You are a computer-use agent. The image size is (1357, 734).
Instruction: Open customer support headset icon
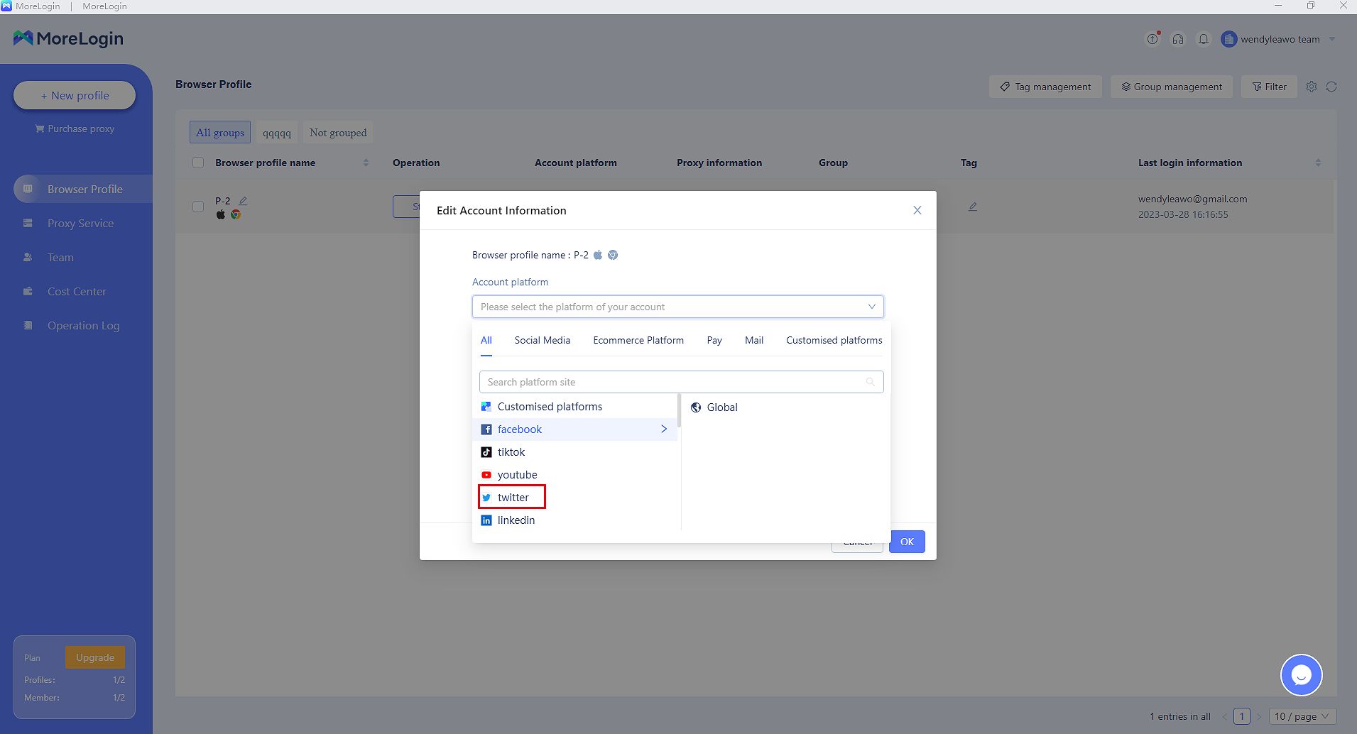pyautogui.click(x=1178, y=39)
